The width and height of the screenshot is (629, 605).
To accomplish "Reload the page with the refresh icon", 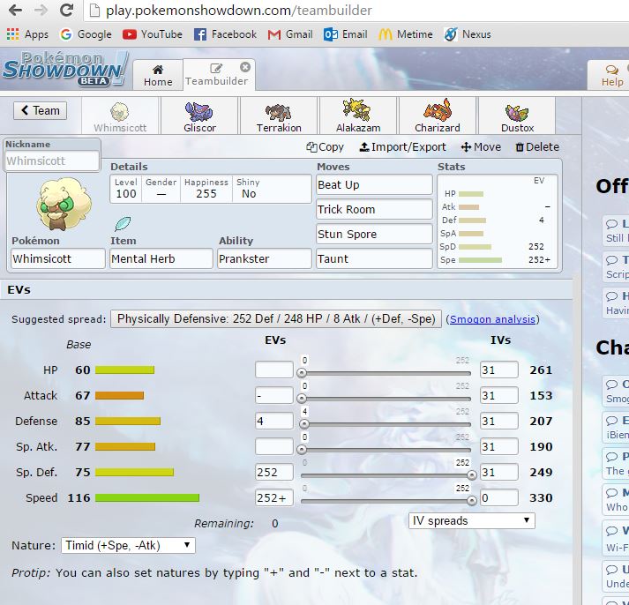I will point(66,10).
